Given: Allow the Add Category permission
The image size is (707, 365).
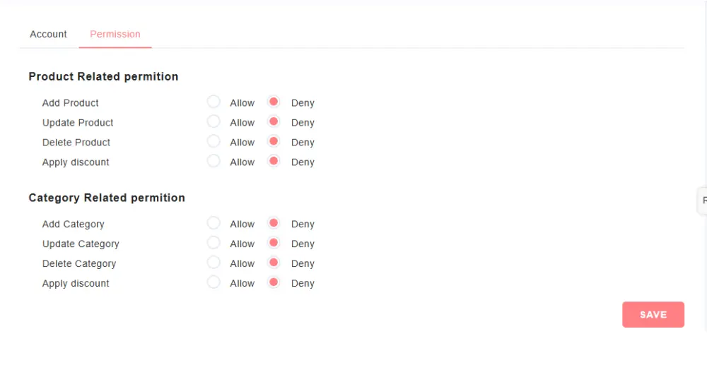Looking at the screenshot, I should [x=214, y=223].
